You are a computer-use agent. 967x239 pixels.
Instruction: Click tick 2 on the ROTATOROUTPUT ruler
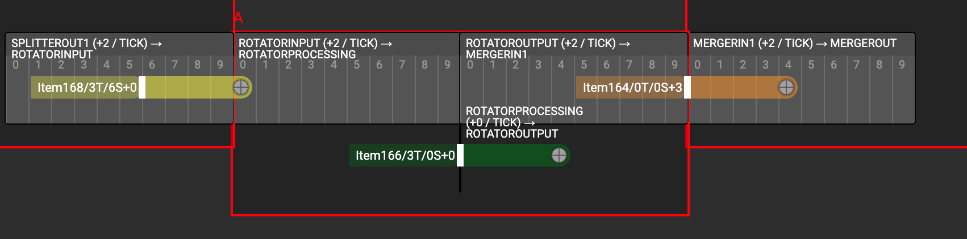point(515,65)
